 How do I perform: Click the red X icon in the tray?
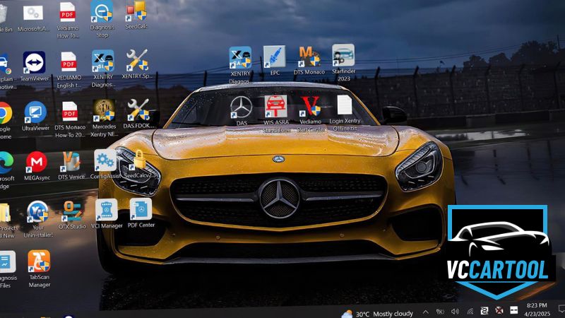pos(499,310)
